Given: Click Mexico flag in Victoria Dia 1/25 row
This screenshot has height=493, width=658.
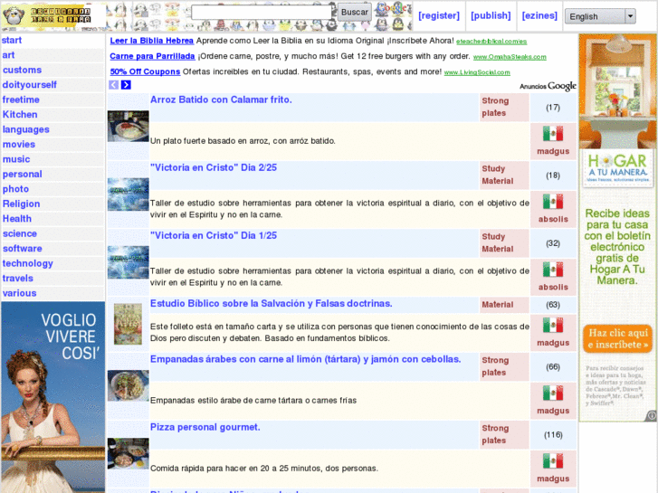Looking at the screenshot, I should [553, 270].
